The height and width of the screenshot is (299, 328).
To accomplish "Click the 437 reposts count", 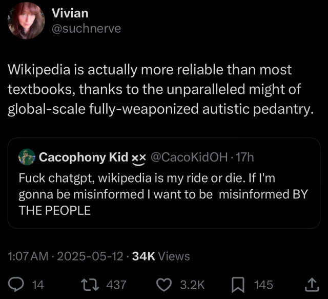I will (116, 285).
